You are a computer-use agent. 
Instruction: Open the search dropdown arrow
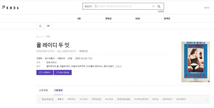[153, 6]
